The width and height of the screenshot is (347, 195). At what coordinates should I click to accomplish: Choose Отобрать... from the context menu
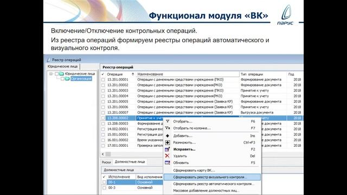point(213,121)
